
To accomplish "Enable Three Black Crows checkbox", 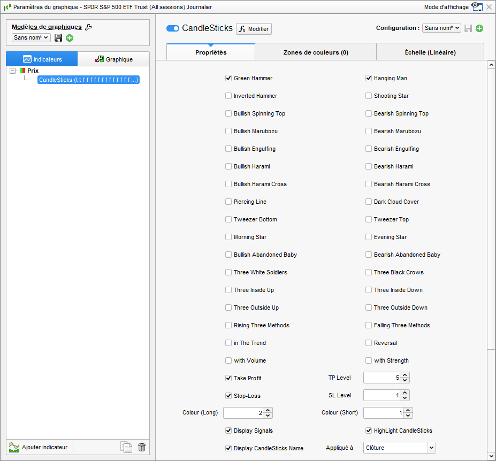I will pos(369,272).
